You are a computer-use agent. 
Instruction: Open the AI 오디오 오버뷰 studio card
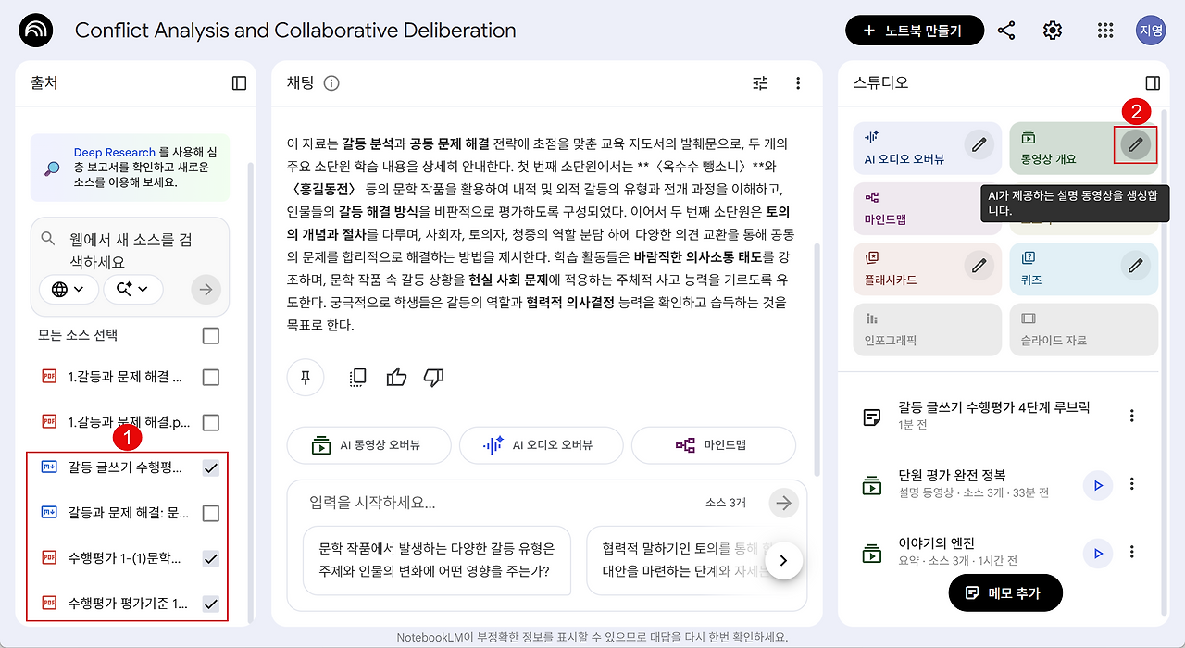tap(927, 148)
